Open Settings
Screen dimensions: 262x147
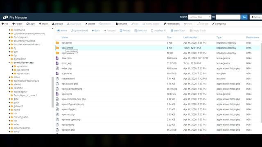point(256,17)
